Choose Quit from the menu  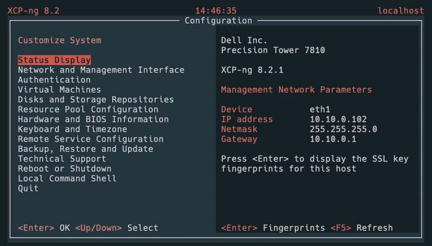pos(28,188)
